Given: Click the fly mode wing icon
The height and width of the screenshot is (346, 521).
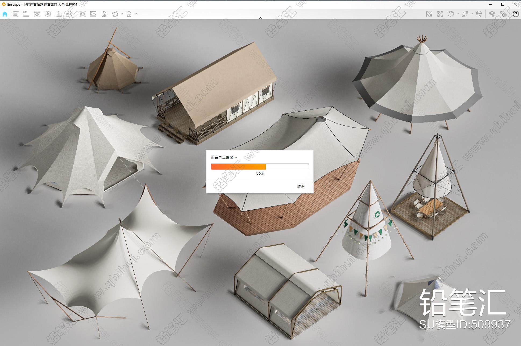Looking at the screenshot, I should (465, 14).
